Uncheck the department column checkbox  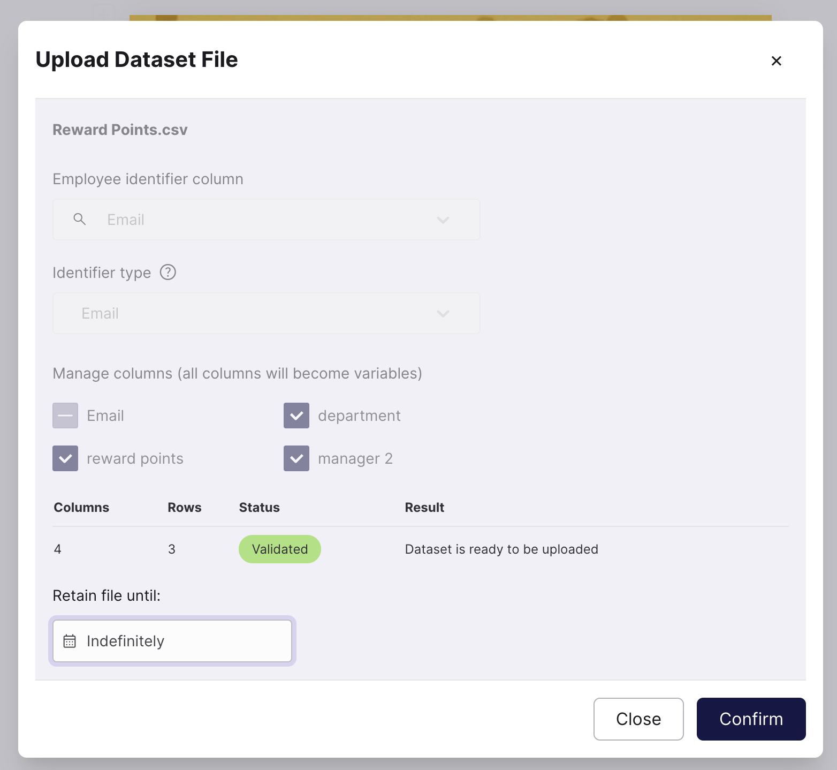point(296,416)
